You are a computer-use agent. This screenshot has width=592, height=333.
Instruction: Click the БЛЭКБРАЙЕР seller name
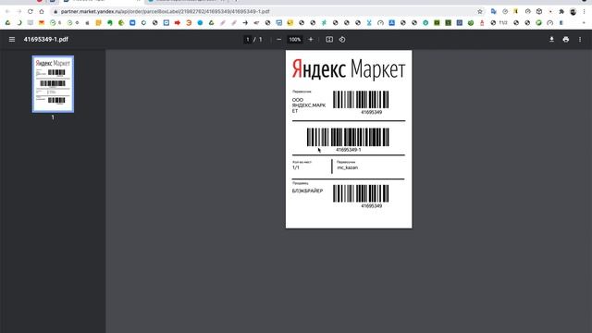(x=307, y=191)
